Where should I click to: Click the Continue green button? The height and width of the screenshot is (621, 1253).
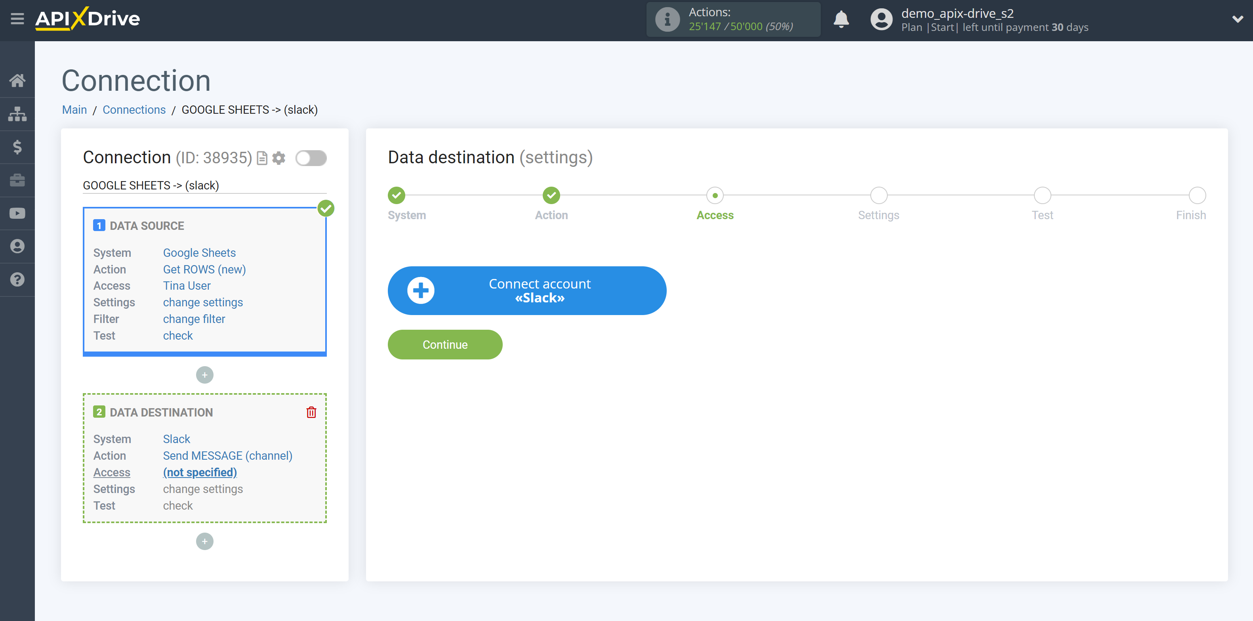click(445, 344)
